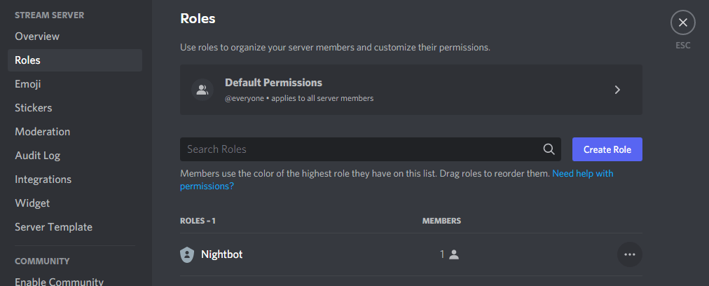Follow the Need help with permissions link
This screenshot has height=286, width=709.
(x=397, y=179)
